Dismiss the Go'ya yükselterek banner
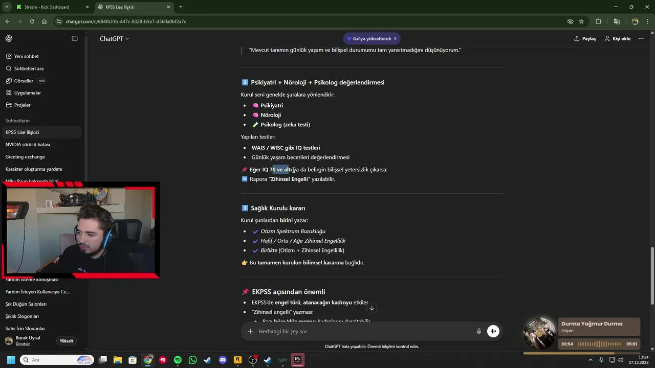The width and height of the screenshot is (655, 368). pos(395,39)
